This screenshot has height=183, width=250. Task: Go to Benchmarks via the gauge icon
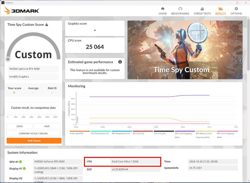click(180, 9)
